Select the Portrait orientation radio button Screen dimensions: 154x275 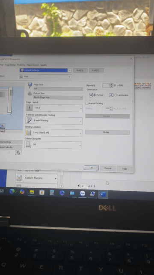pyautogui.click(x=95, y=95)
